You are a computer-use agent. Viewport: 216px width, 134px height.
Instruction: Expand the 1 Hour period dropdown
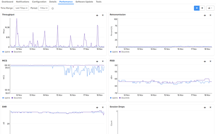44,8
